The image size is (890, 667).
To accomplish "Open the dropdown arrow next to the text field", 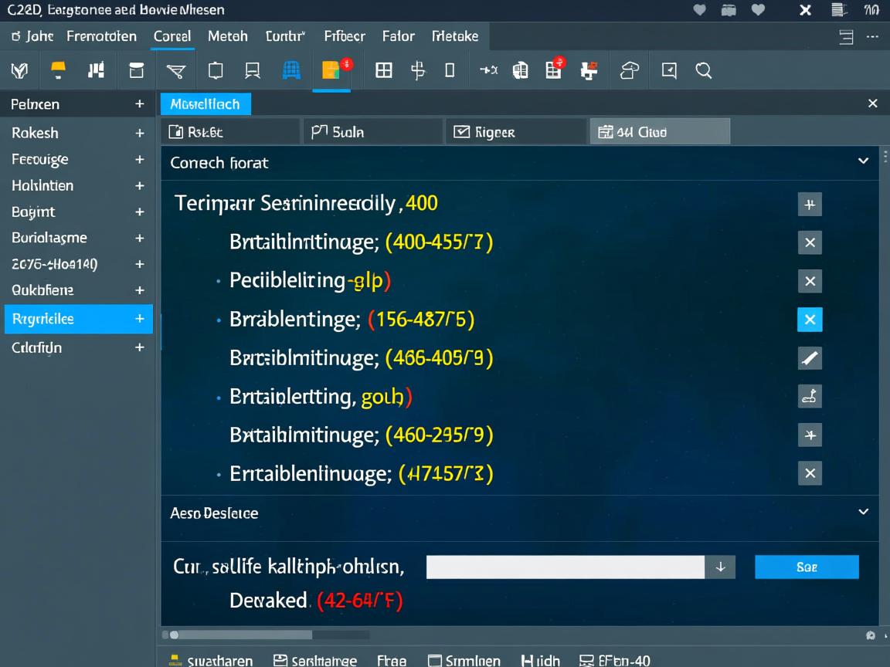I will coord(720,567).
